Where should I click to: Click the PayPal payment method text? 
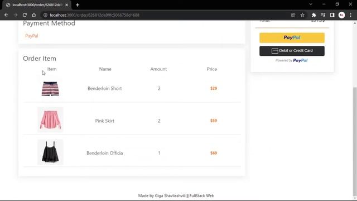(x=32, y=36)
